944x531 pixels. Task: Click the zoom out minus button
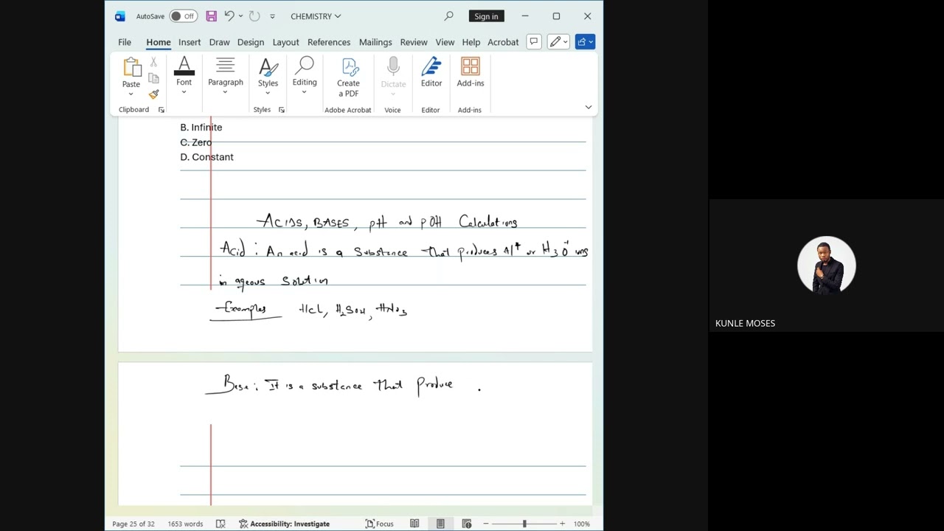pos(486,524)
